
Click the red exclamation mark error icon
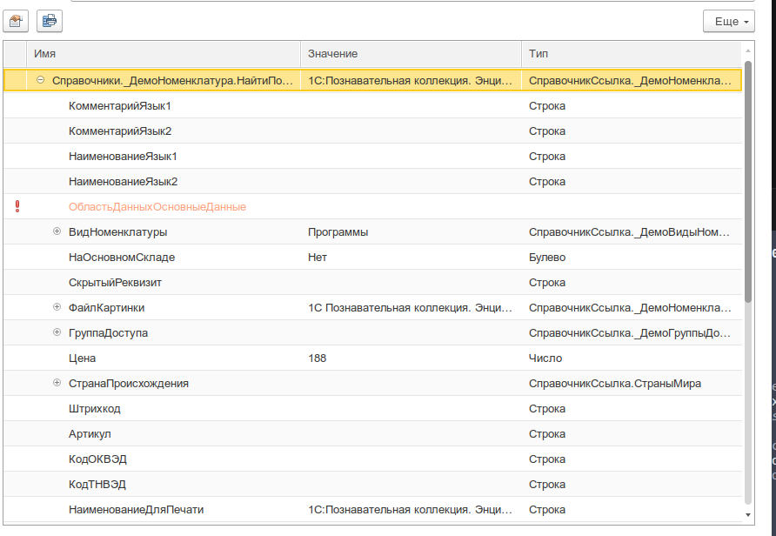(17, 206)
